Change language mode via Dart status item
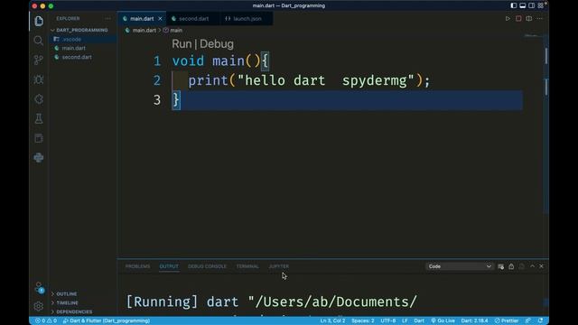The width and height of the screenshot is (578, 325). point(419,320)
